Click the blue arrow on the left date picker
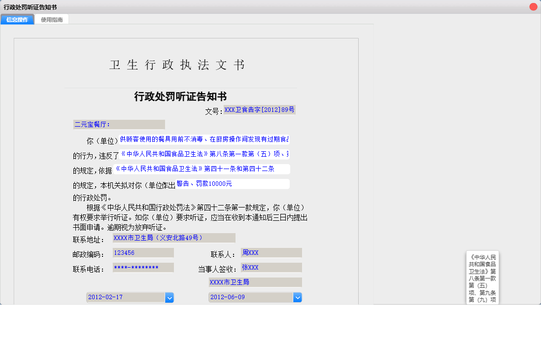This screenshot has height=346, width=541. (169, 297)
